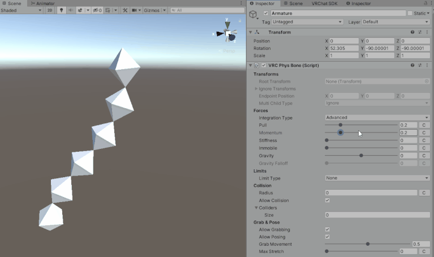Click the hidden objects visibility icon
The height and width of the screenshot is (257, 434).
pyautogui.click(x=97, y=10)
